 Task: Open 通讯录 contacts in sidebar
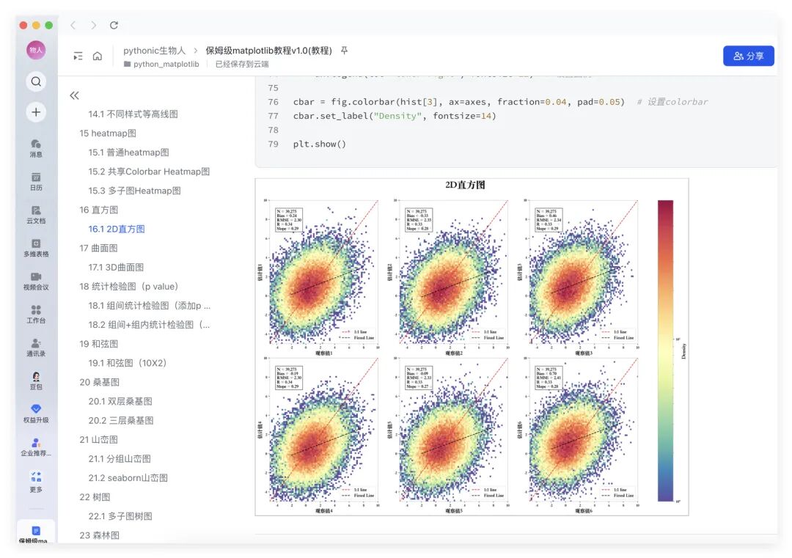pos(36,348)
